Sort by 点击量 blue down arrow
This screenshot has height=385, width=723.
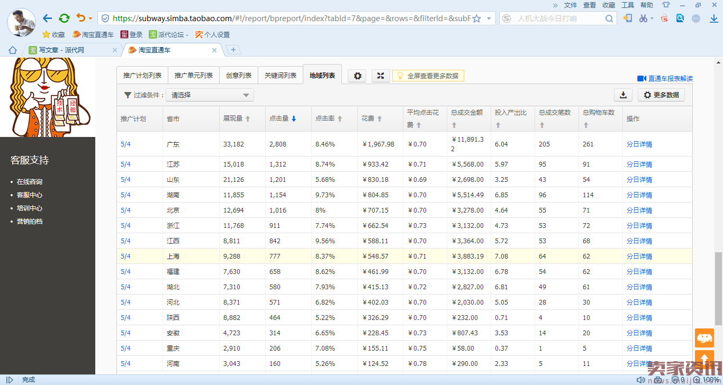pyautogui.click(x=294, y=119)
